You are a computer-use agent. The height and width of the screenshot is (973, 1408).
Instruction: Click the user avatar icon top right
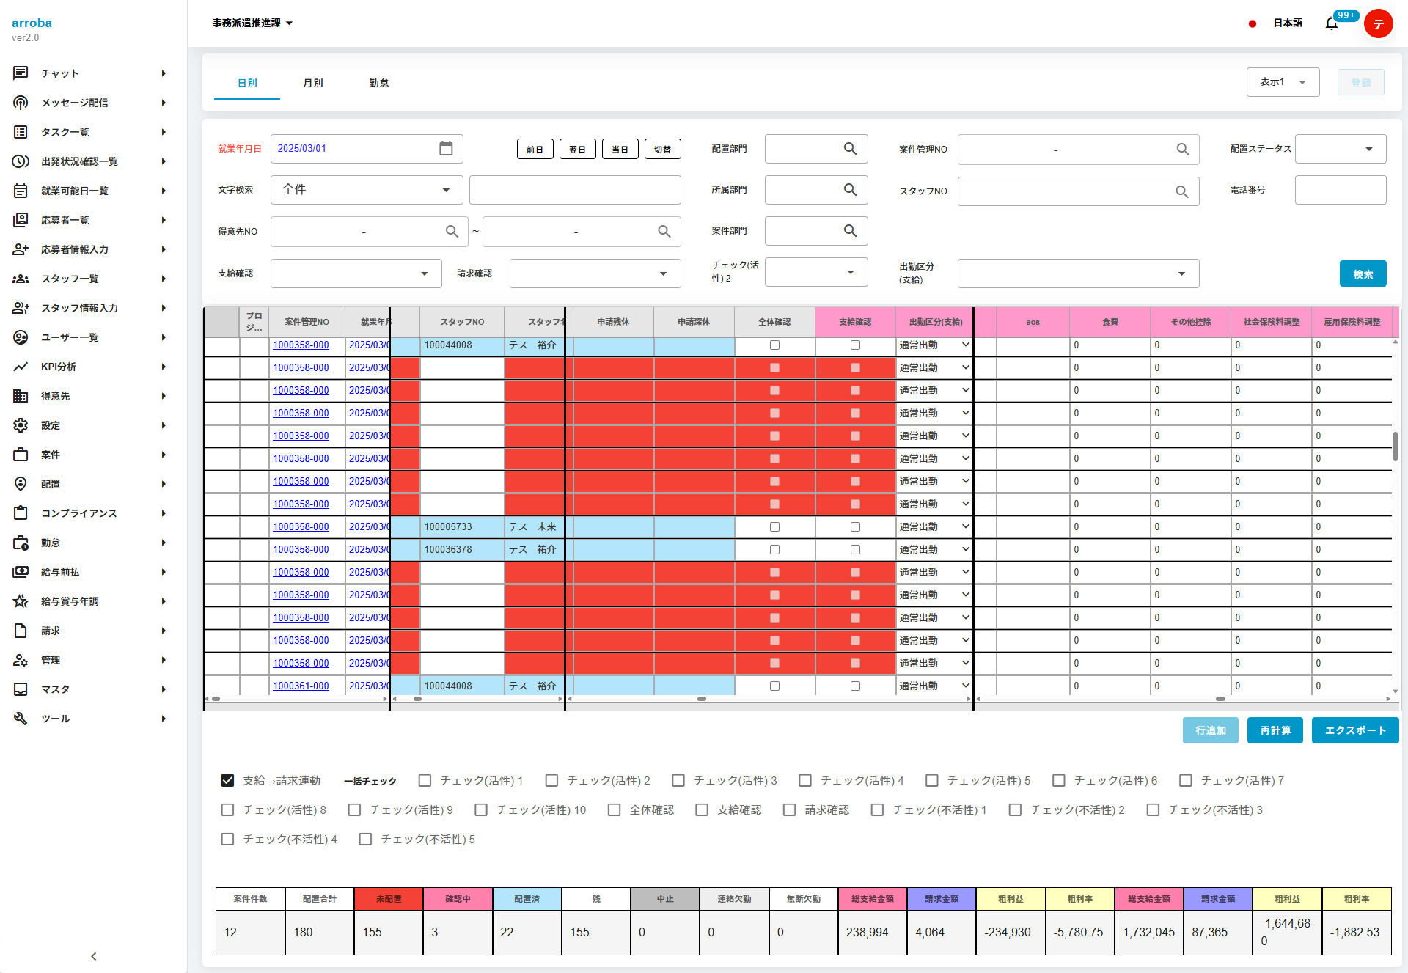1378,23
